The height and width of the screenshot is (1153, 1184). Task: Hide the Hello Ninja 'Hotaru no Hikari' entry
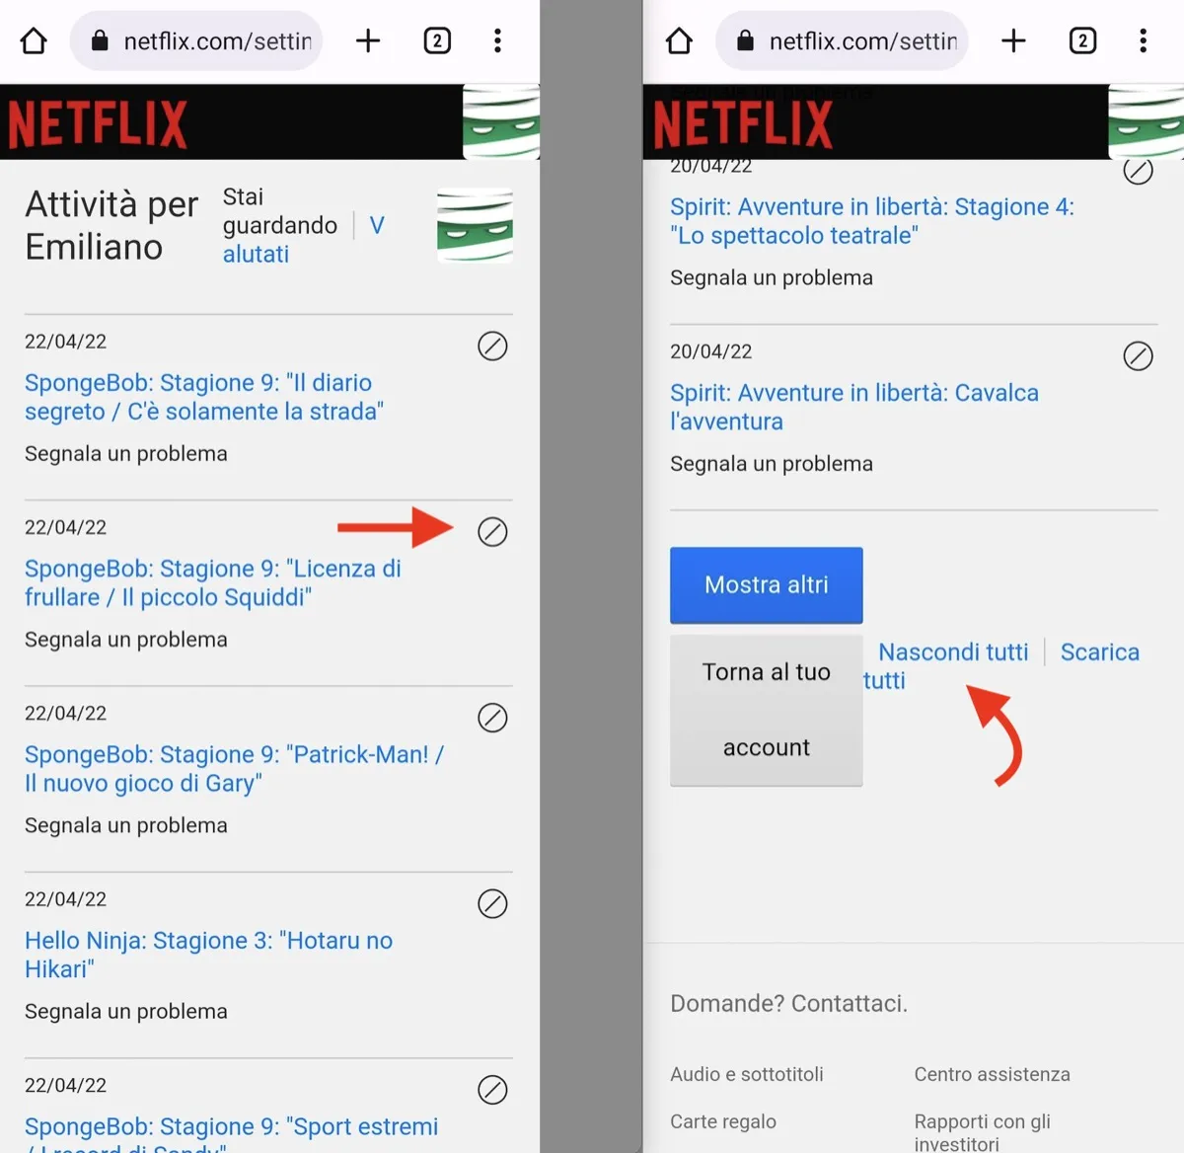pyautogui.click(x=492, y=903)
